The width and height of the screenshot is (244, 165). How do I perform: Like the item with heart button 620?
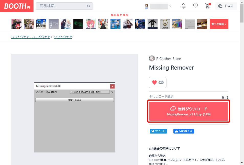(158, 82)
